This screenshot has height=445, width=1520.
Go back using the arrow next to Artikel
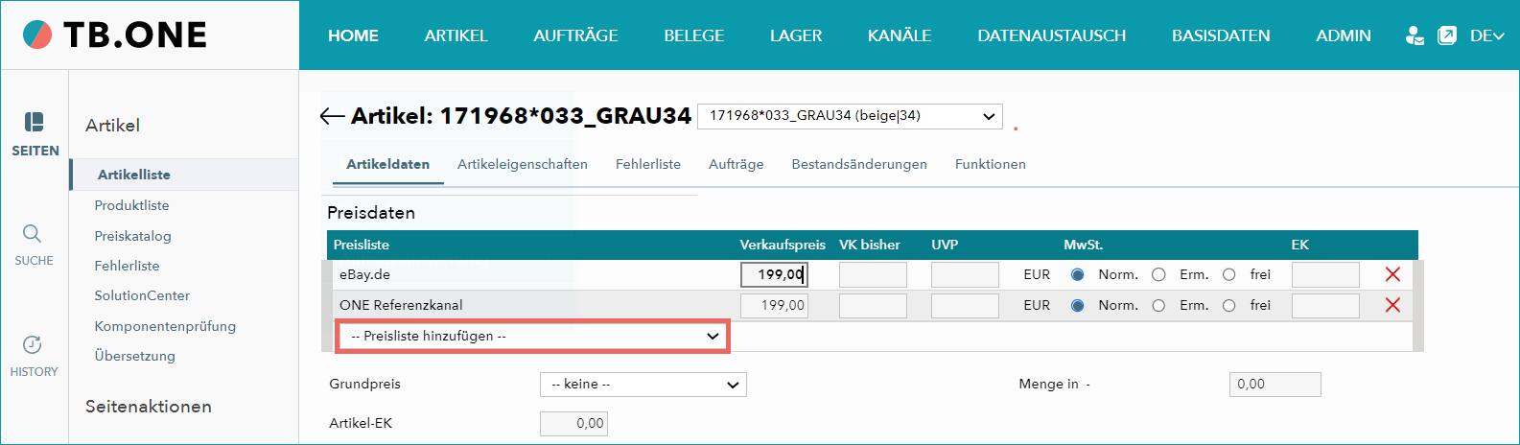(x=332, y=116)
